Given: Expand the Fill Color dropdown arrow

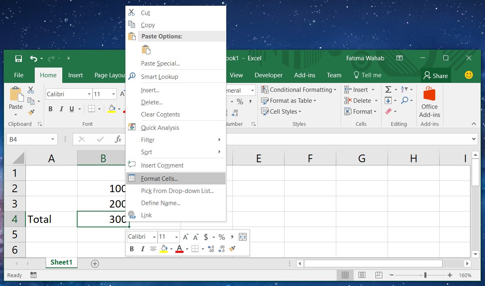Looking at the screenshot, I should pyautogui.click(x=118, y=109).
